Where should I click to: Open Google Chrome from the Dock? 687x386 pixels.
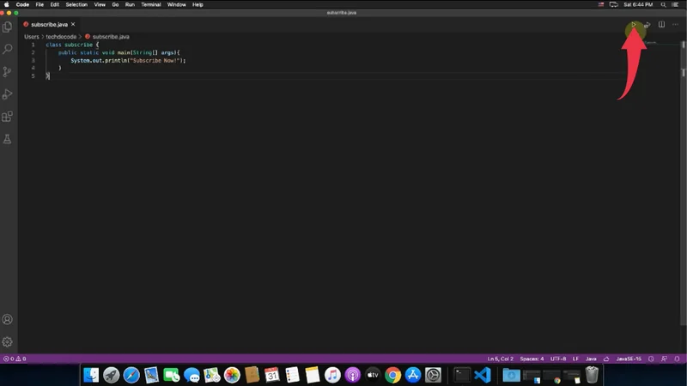point(392,375)
